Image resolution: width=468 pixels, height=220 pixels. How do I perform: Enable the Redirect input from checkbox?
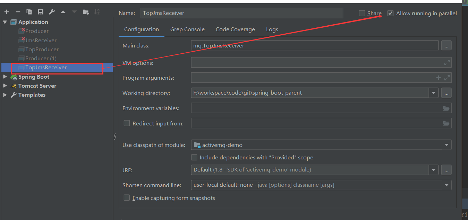pos(127,123)
